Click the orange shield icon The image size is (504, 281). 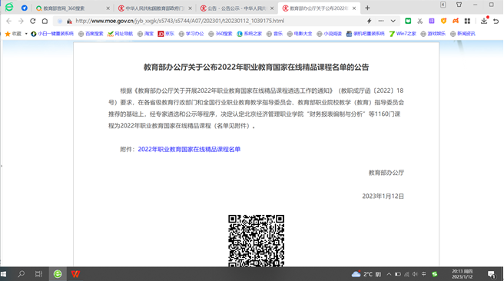point(443,21)
